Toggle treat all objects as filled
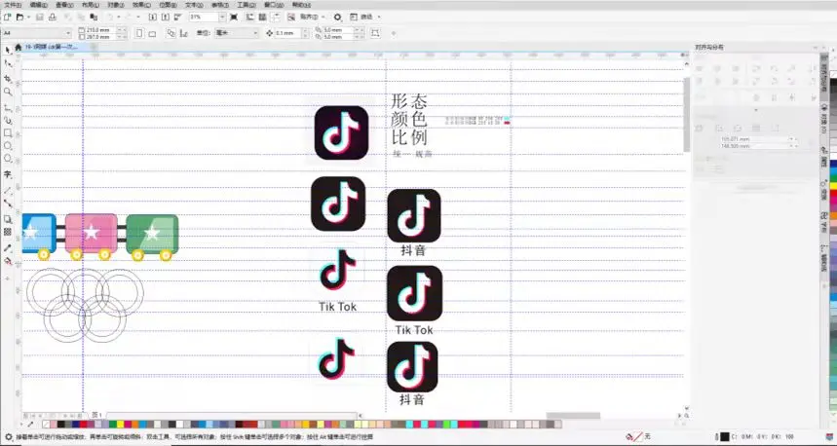The width and height of the screenshot is (837, 446). [x=375, y=33]
